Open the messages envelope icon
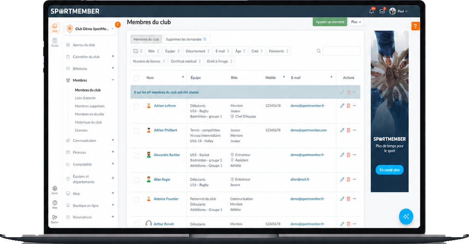This screenshot has height=244, width=469. 382,11
